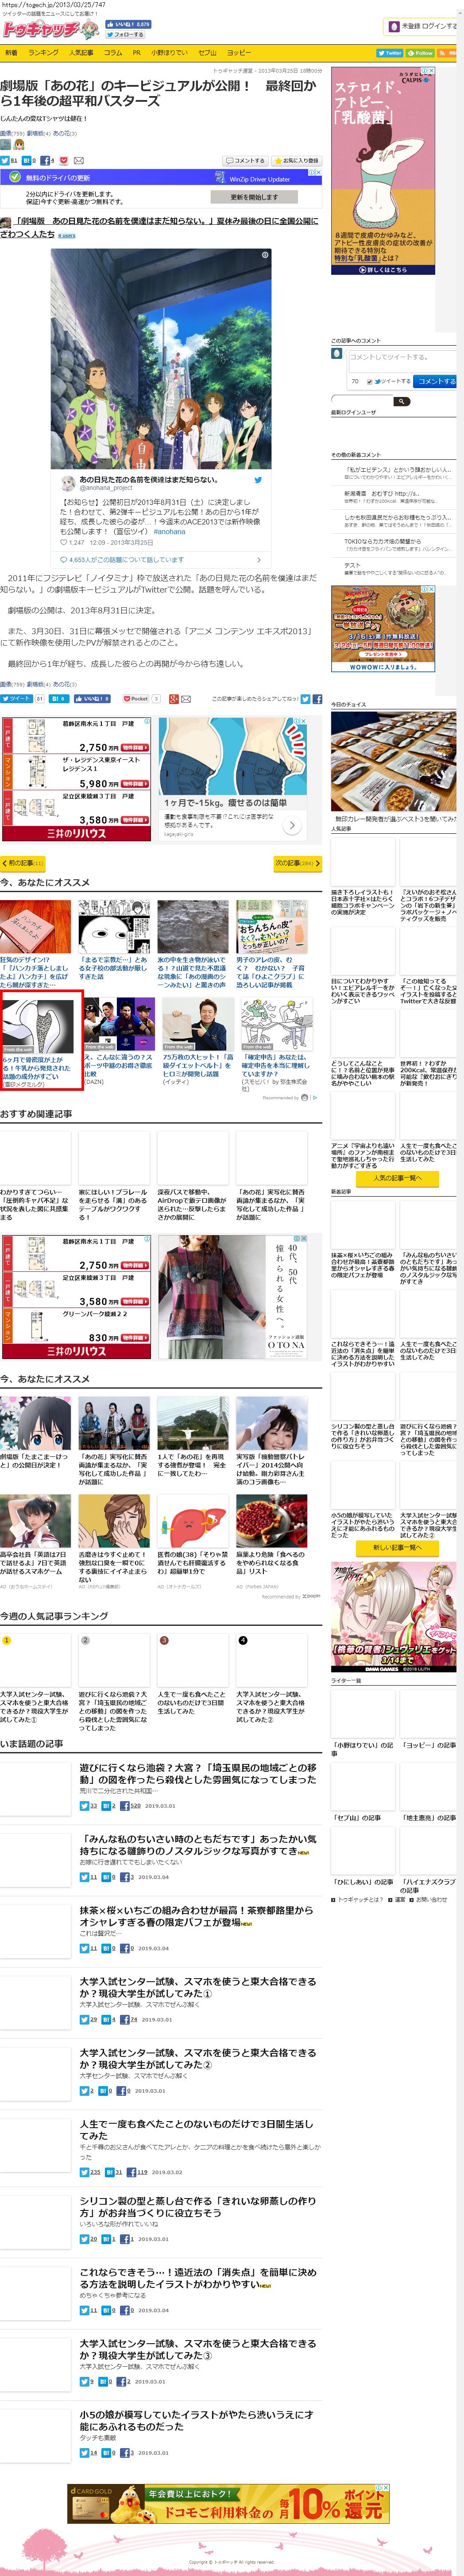
Task: Click the Pocket button below the article text
Action: click(x=135, y=699)
